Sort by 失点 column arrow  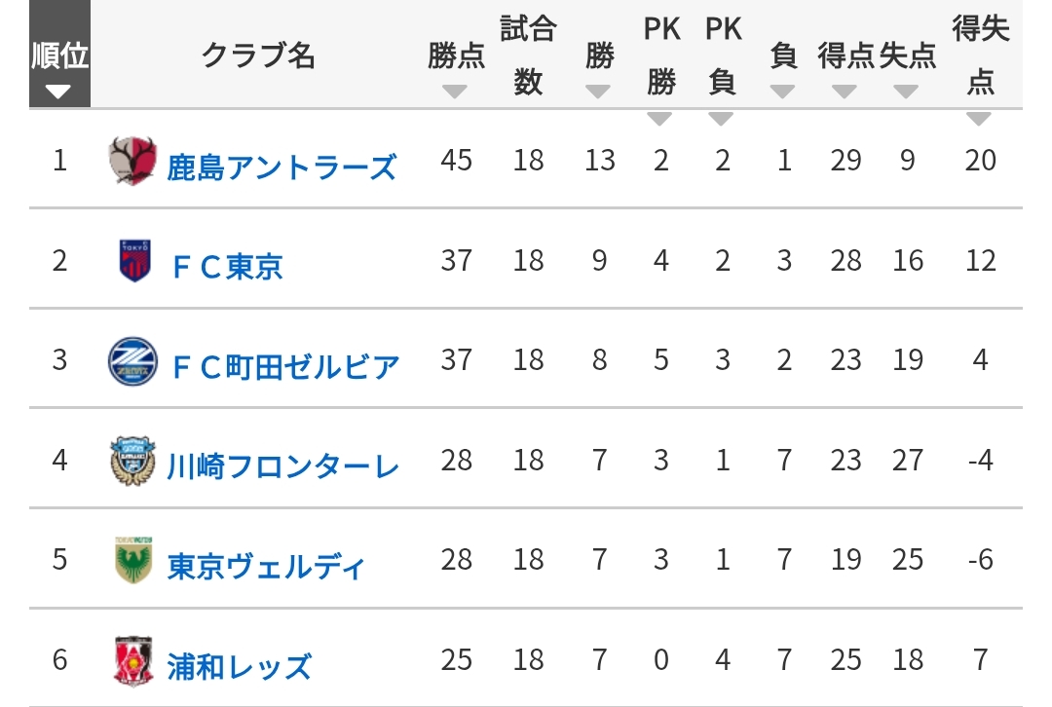point(906,92)
